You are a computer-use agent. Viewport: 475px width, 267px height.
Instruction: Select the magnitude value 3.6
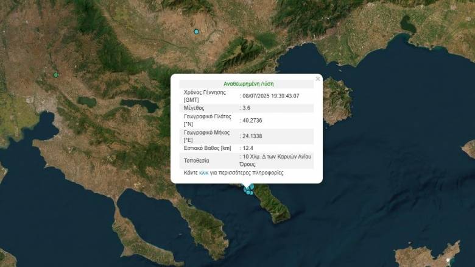click(x=246, y=108)
